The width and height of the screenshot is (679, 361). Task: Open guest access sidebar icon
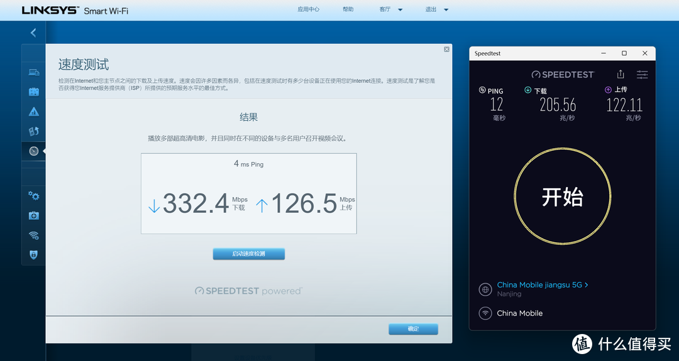point(34,92)
